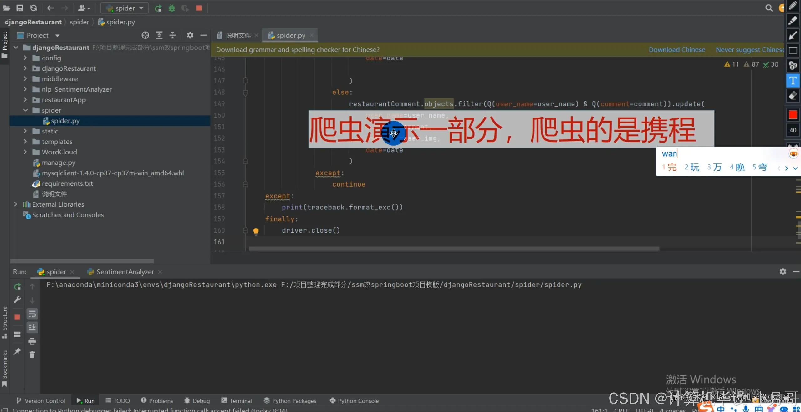Clear run output with trash icon
801x412 pixels.
tap(32, 354)
